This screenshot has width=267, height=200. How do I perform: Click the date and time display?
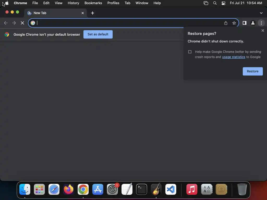click(x=246, y=3)
